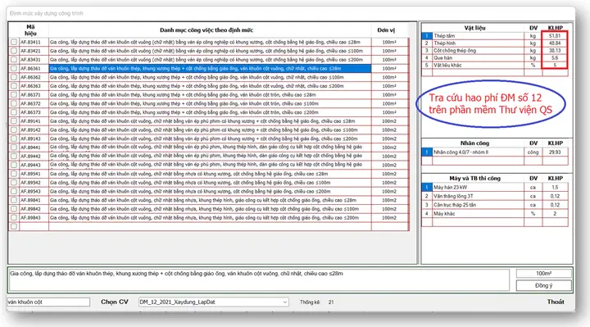Screen dimensions: 590x327
Task: Tick the checkbox for row AF.89843
Action: click(14, 217)
